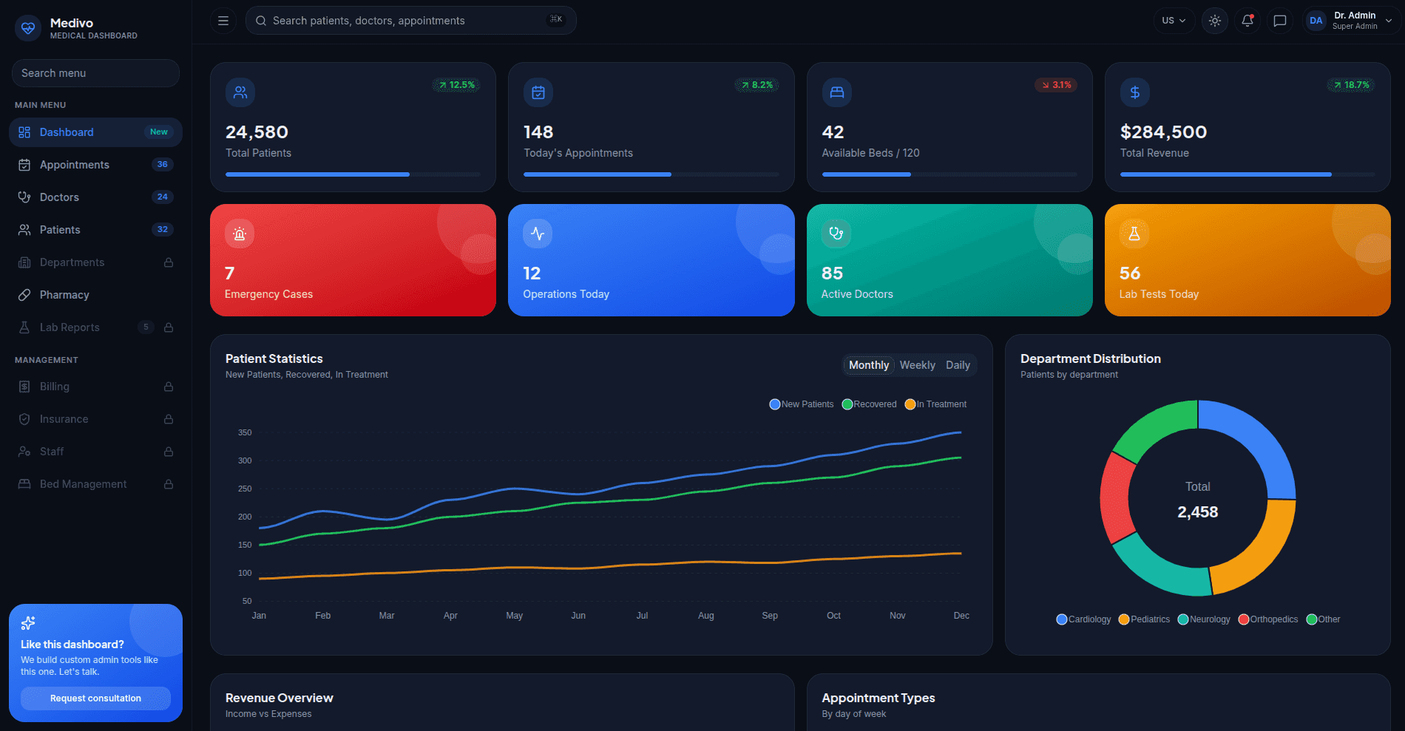Expand the Dr. Admin profile dropdown
The height and width of the screenshot is (731, 1405).
[x=1352, y=21]
